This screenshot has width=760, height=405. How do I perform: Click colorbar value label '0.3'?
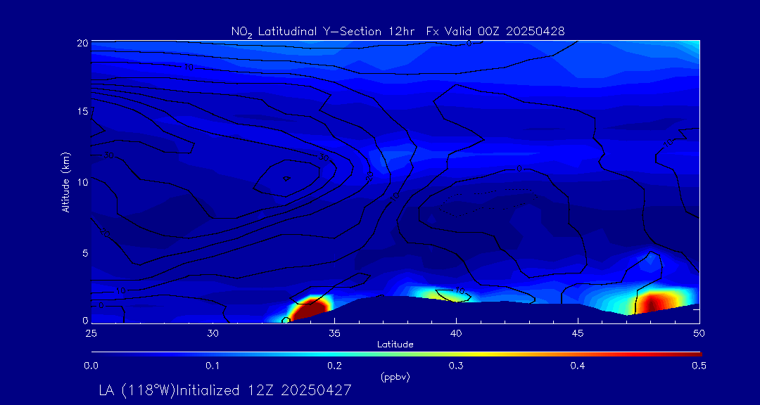click(456, 366)
